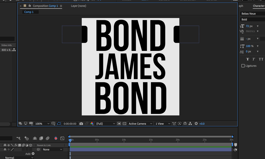265x159 pixels.
Task: Toggle the Draft 3D icon
Action: 26,138
